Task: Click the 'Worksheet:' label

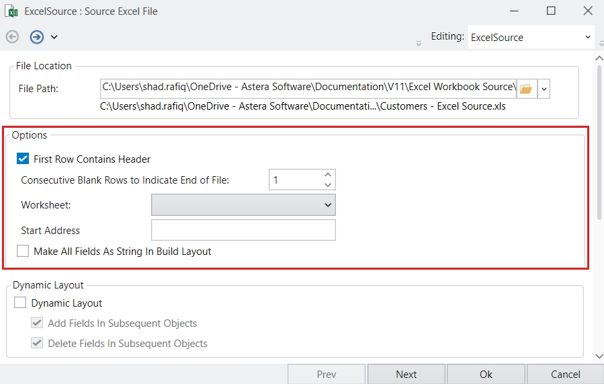Action: point(46,204)
